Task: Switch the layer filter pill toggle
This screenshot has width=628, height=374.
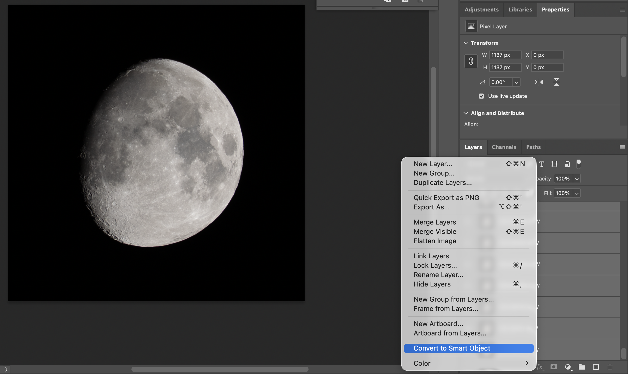Action: [x=579, y=164]
